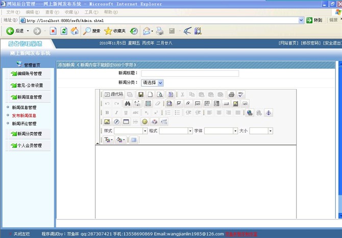342x238 pixels.
Task: Insert a table with the table icon
Action: pyautogui.click(x=126, y=121)
